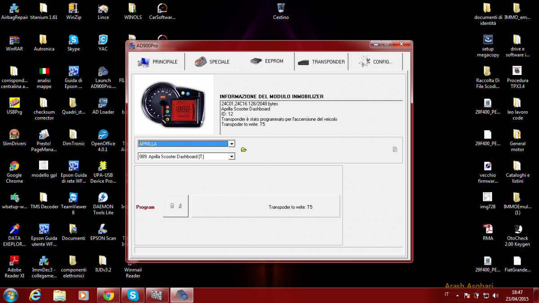Image resolution: width=539 pixels, height=303 pixels.
Task: Select the IUDv3.2 desktop folder
Action: coord(103,264)
